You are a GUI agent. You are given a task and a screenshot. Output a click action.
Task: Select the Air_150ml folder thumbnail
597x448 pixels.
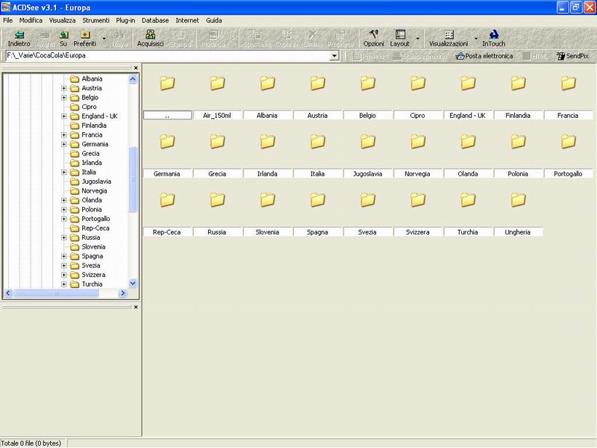(x=217, y=83)
